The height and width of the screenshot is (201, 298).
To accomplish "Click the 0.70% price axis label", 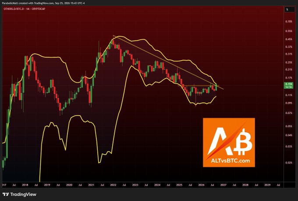I will [x=289, y=21].
